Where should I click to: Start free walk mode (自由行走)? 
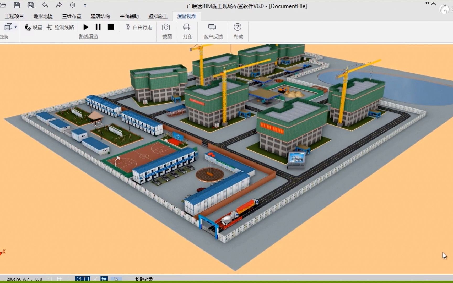click(x=139, y=27)
